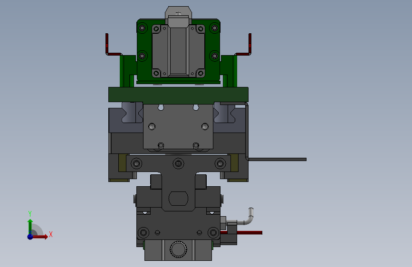The image size is (412, 267).
Task: Select the knurled round knob at the model's bottom
Action: tap(178, 249)
